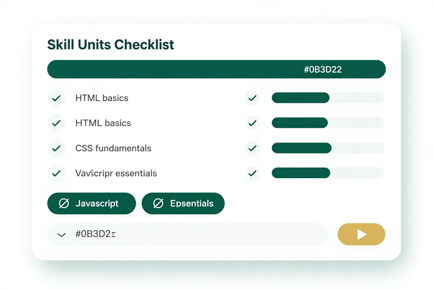Click the status checkmark left of first HTML basics progress bar
The width and height of the screenshot is (433, 289).
[x=253, y=98]
